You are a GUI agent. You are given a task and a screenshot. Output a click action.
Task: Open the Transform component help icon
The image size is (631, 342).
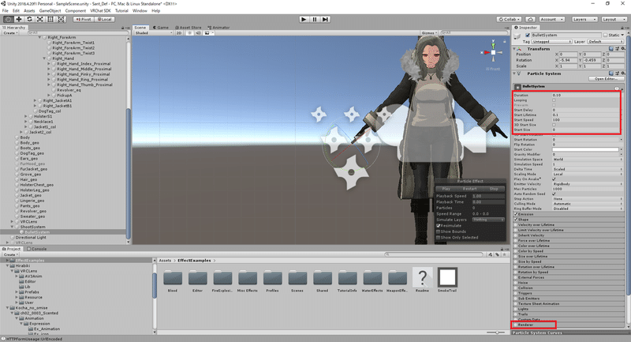610,48
